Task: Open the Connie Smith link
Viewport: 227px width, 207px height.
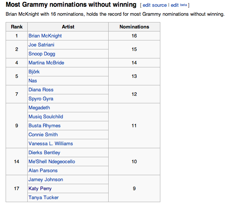Action: click(x=43, y=134)
